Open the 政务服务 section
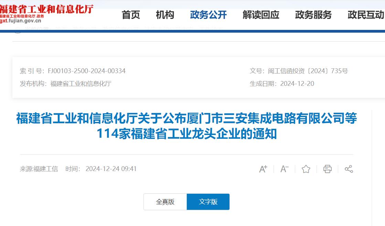Image resolution: width=385 pixels, height=226 pixels. [313, 15]
